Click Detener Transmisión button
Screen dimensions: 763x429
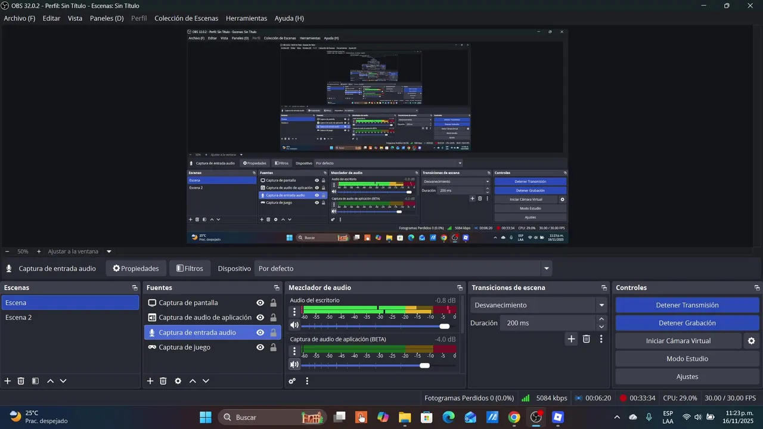[x=687, y=305]
